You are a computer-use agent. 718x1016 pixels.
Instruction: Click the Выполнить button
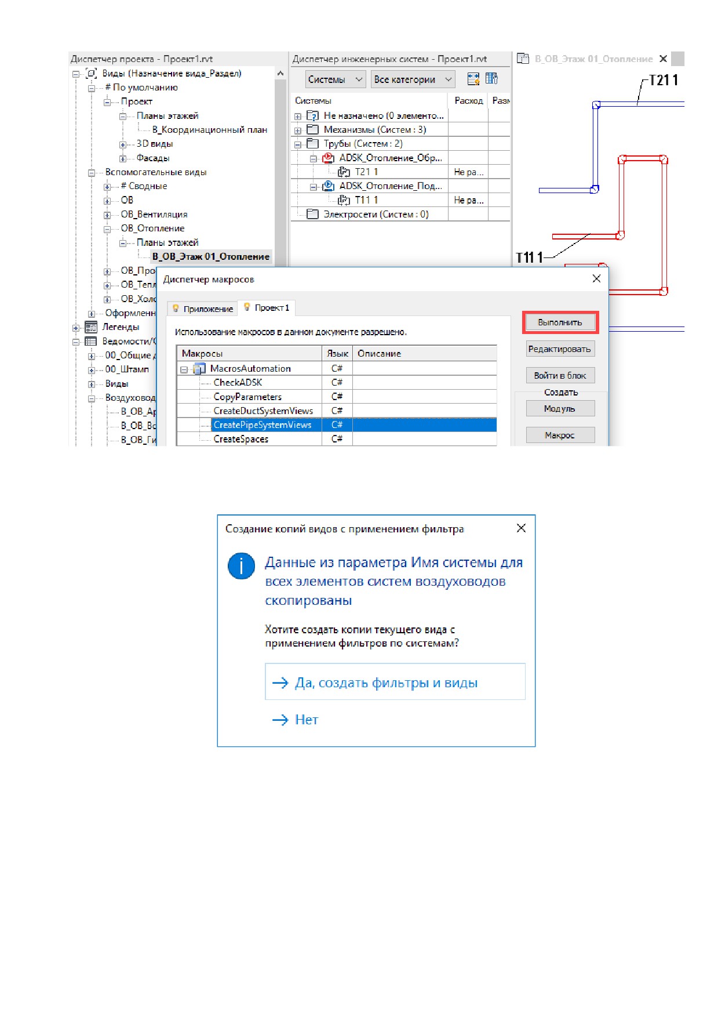tap(560, 322)
